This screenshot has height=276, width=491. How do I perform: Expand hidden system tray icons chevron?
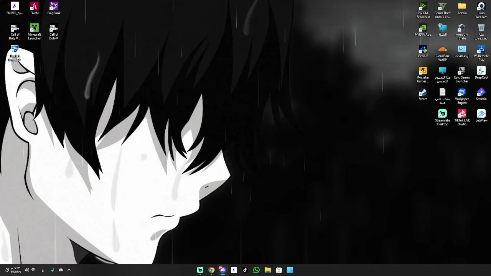[69, 270]
